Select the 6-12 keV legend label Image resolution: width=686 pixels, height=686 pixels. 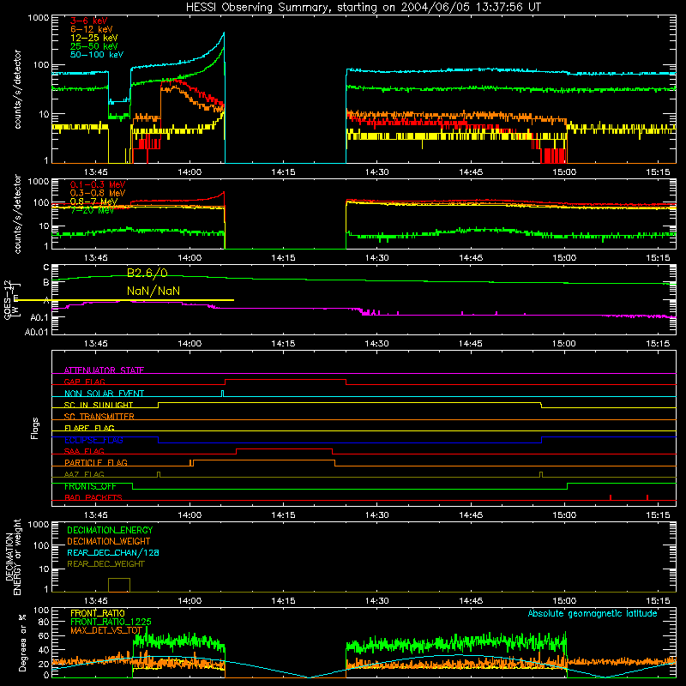click(92, 29)
